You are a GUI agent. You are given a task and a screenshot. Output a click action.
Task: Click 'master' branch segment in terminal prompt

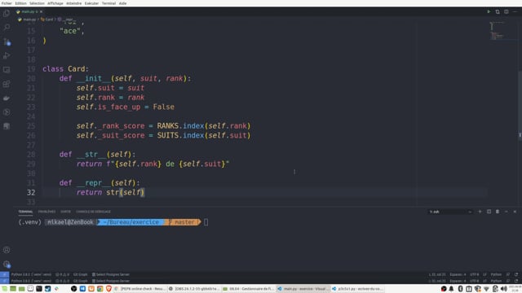pyautogui.click(x=184, y=222)
